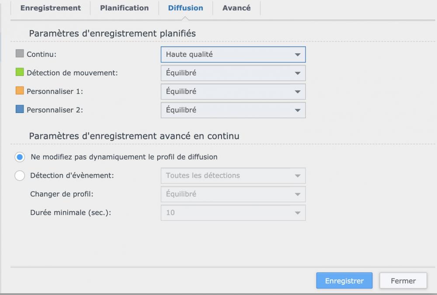Click the orange Personnaliser 1 swatch

(x=20, y=91)
